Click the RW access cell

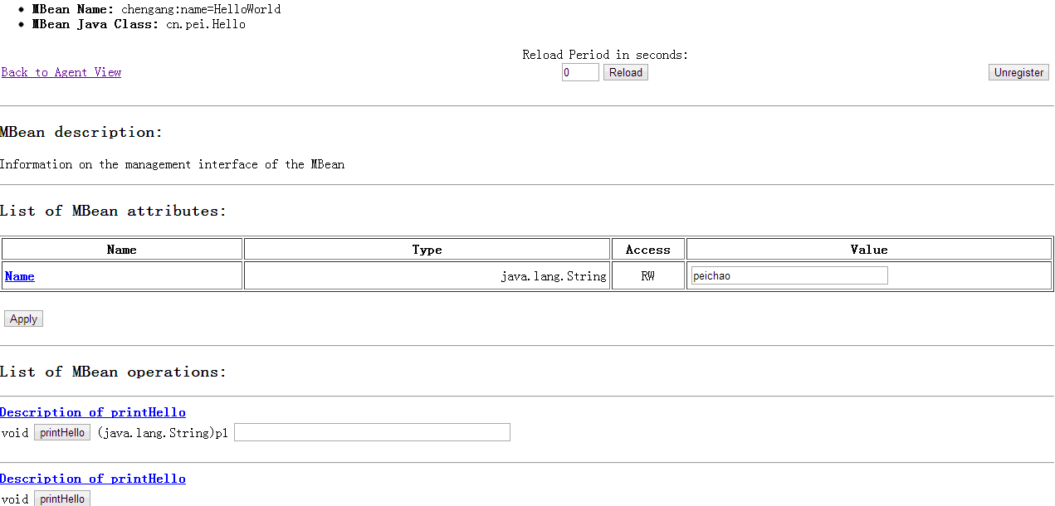coord(647,276)
